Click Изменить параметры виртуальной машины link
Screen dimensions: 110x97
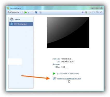pos(69,78)
